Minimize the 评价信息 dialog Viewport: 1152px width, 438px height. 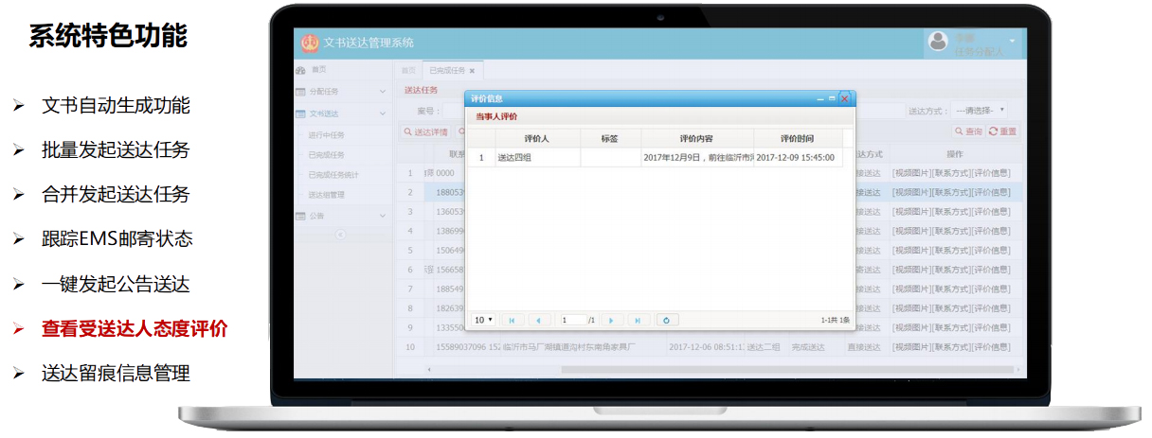coord(820,98)
